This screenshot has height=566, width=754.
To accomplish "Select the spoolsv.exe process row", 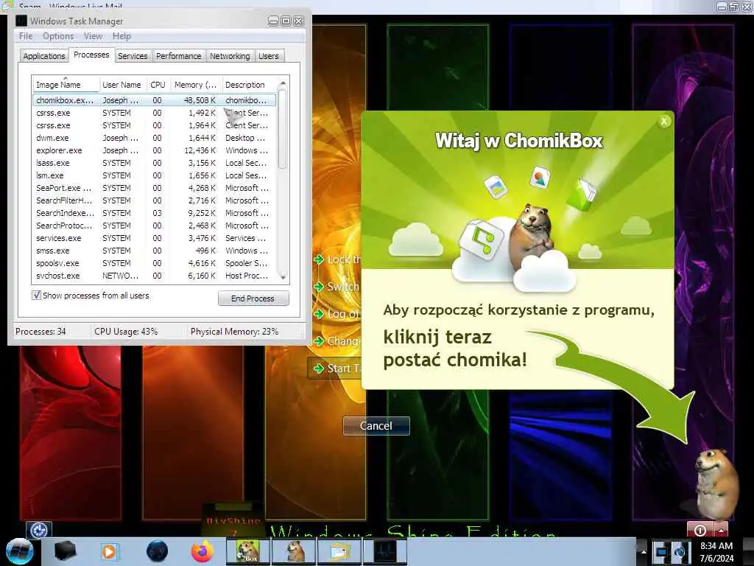I will (155, 263).
